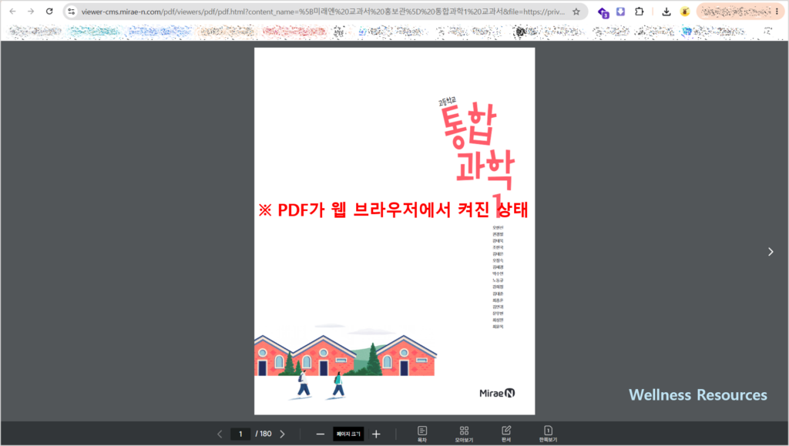The image size is (789, 446).
Task: Reload the PDF viewer page
Action: pos(49,11)
